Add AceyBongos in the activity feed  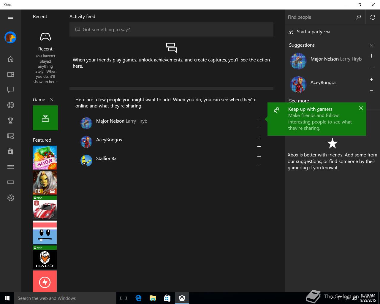point(259,138)
